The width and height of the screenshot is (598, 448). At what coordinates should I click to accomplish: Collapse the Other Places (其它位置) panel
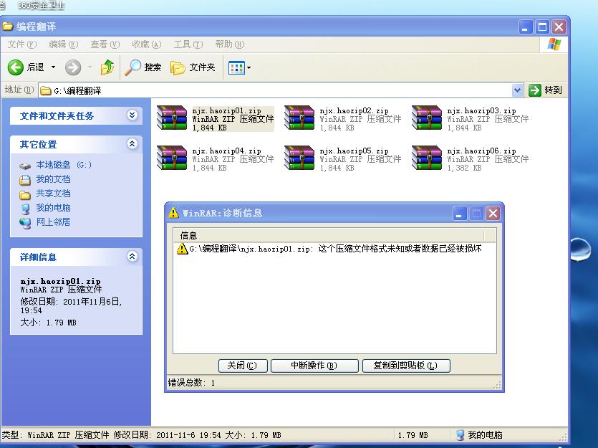pos(132,144)
